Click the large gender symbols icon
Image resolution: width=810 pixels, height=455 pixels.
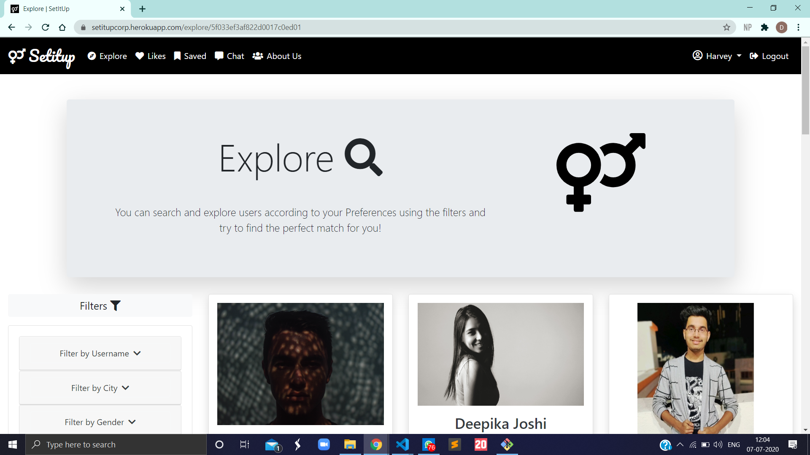(x=600, y=172)
